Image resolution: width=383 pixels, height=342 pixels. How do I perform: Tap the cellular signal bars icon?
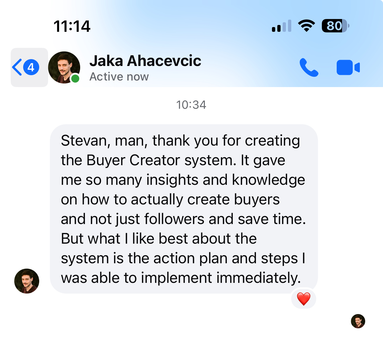coord(281,26)
